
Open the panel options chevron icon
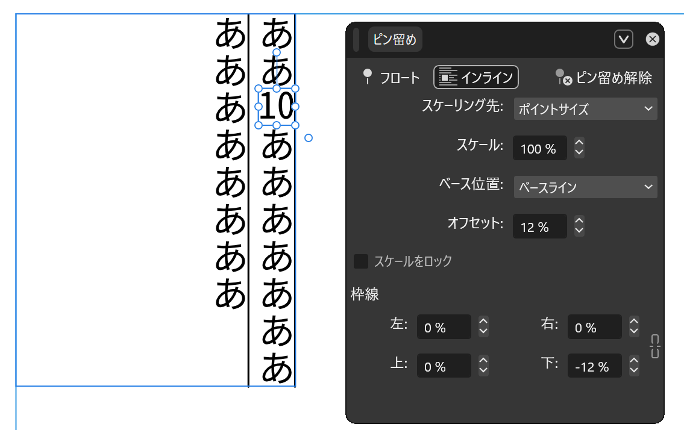coord(624,39)
